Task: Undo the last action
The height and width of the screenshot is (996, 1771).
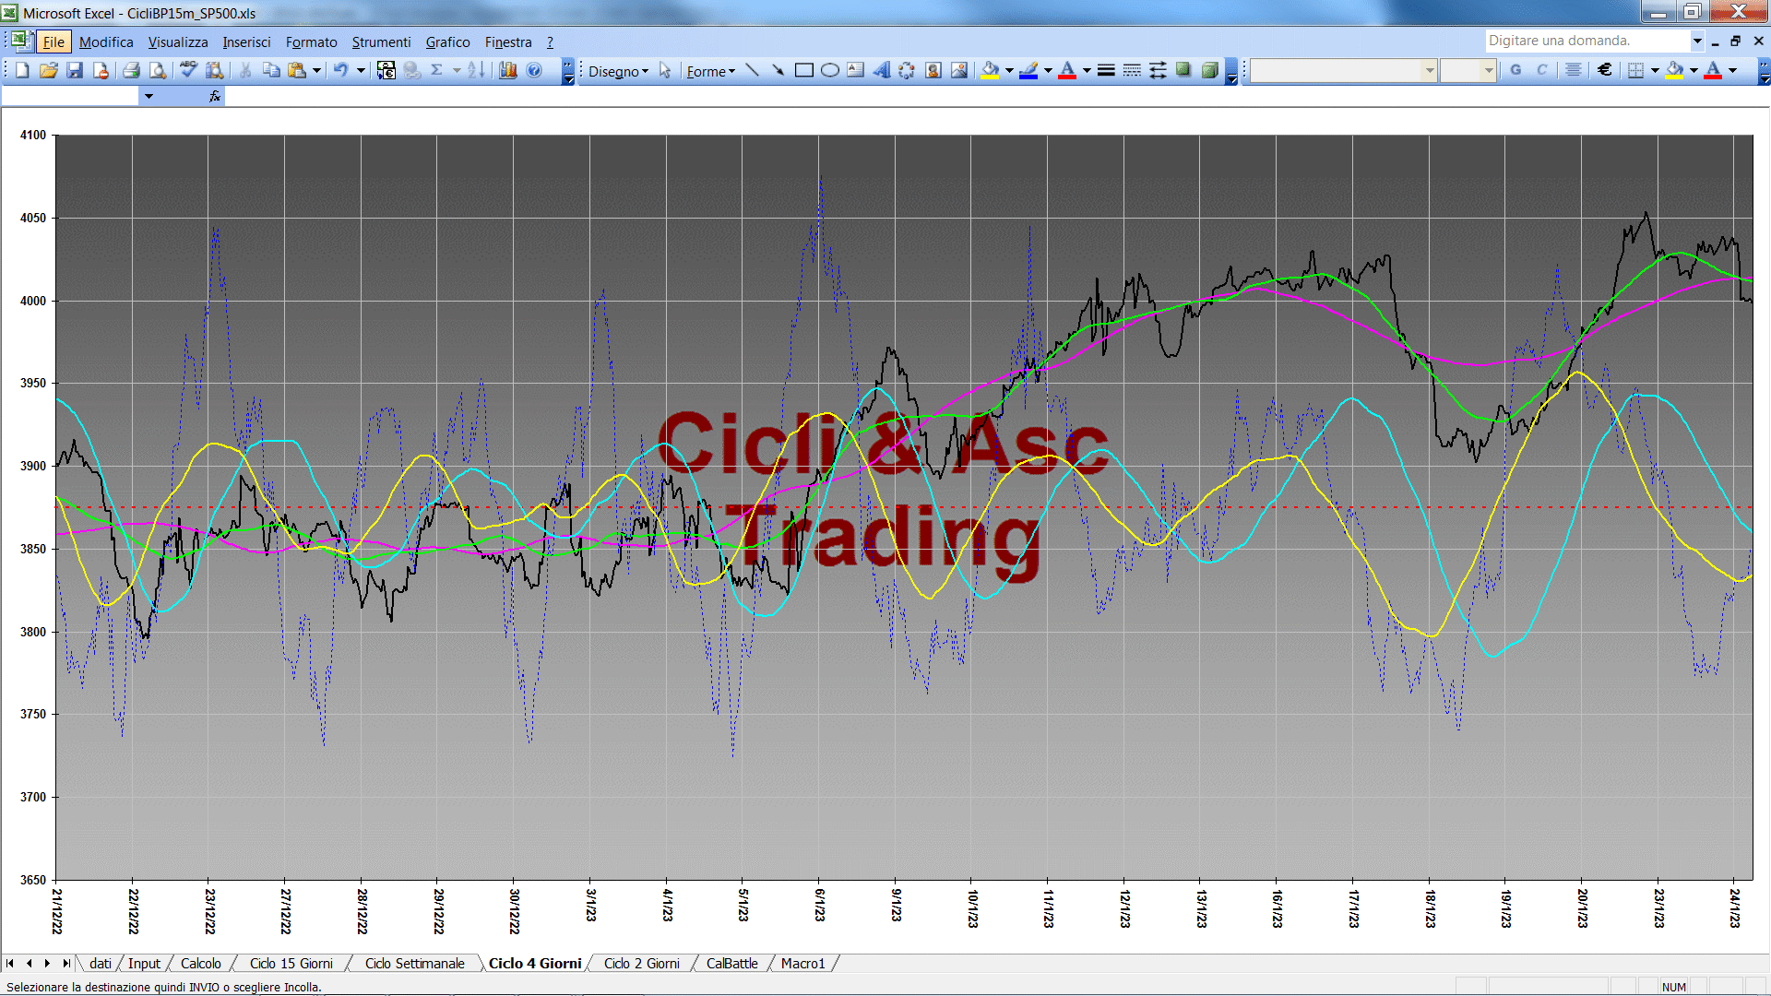Action: [341, 70]
